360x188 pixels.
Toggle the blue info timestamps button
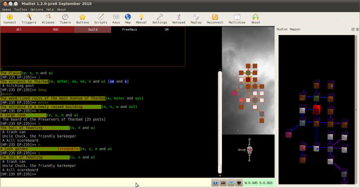pyautogui.click(x=215, y=183)
